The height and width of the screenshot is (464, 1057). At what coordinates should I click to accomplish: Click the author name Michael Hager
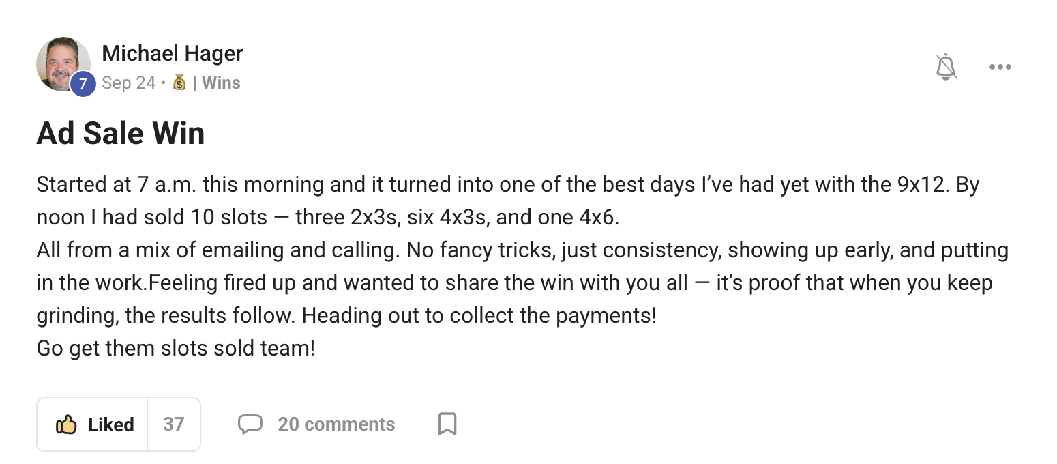coord(173,53)
